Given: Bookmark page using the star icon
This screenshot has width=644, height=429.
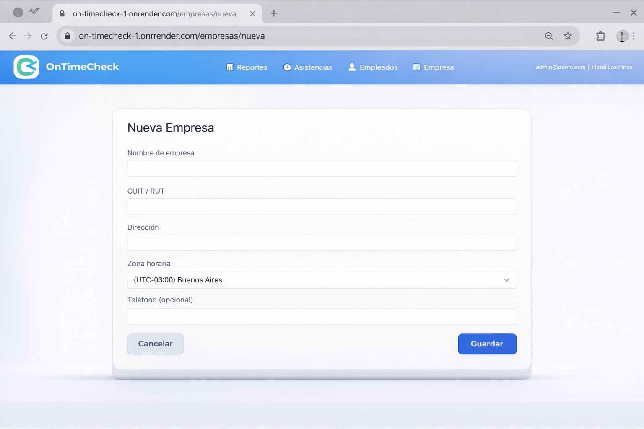Looking at the screenshot, I should 568,36.
